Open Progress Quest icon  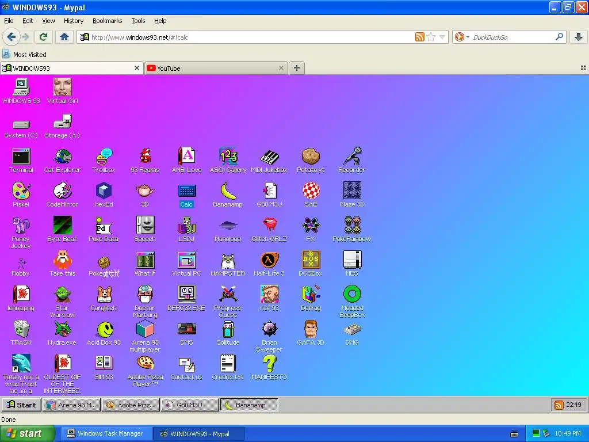228,302
